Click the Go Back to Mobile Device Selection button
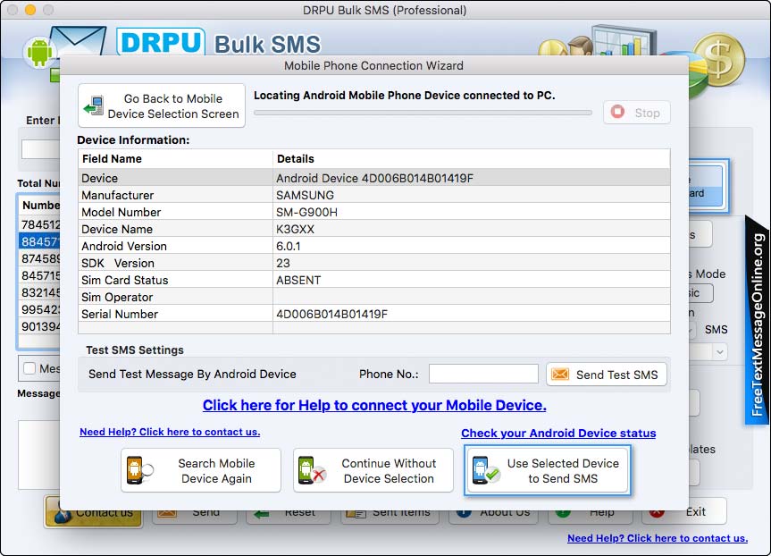Screen dimensions: 771x556 tap(162, 105)
